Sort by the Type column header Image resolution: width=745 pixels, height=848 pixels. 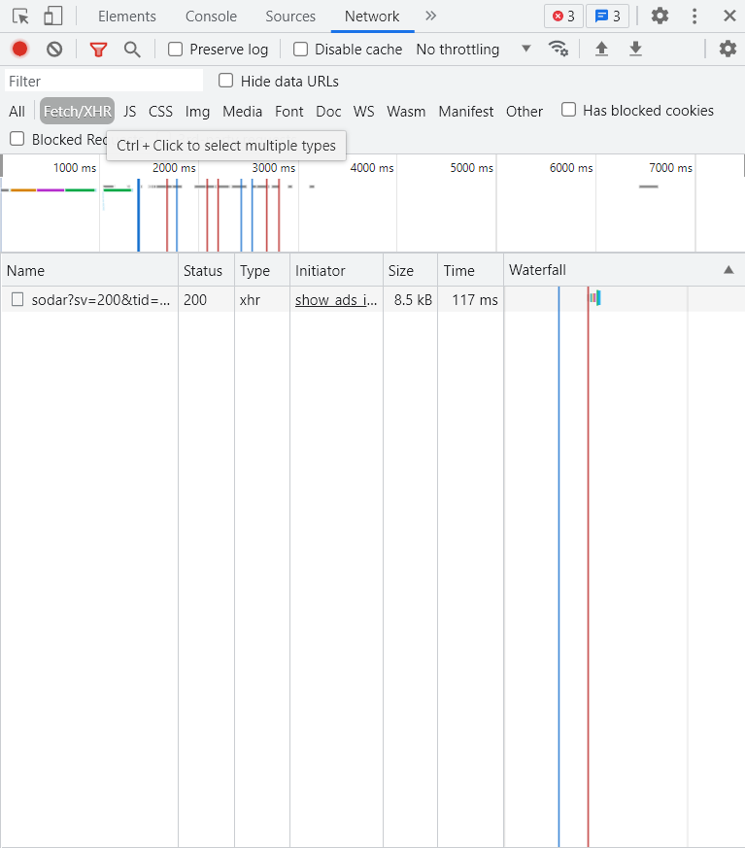pos(262,270)
